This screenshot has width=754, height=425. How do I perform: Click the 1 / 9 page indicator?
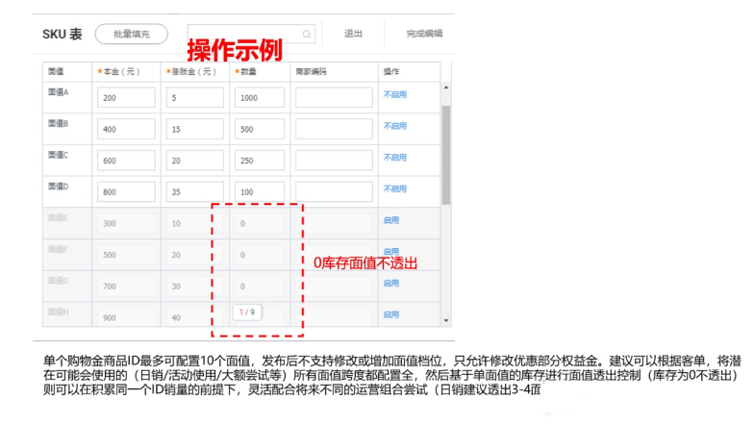246,312
